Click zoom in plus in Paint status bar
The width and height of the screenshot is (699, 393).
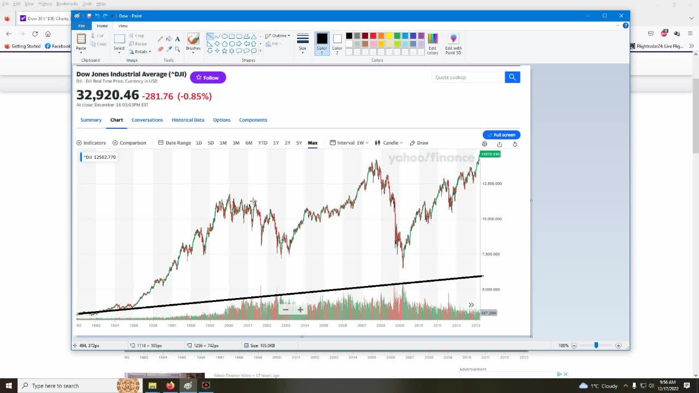(x=618, y=346)
